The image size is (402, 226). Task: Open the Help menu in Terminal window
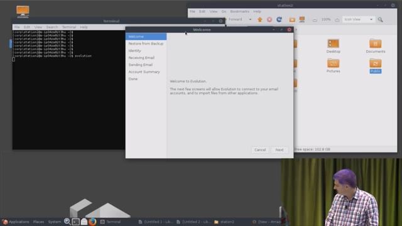84,27
